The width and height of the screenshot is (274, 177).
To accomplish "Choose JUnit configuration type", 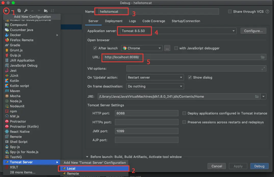I will pyautogui.click(x=31, y=76).
